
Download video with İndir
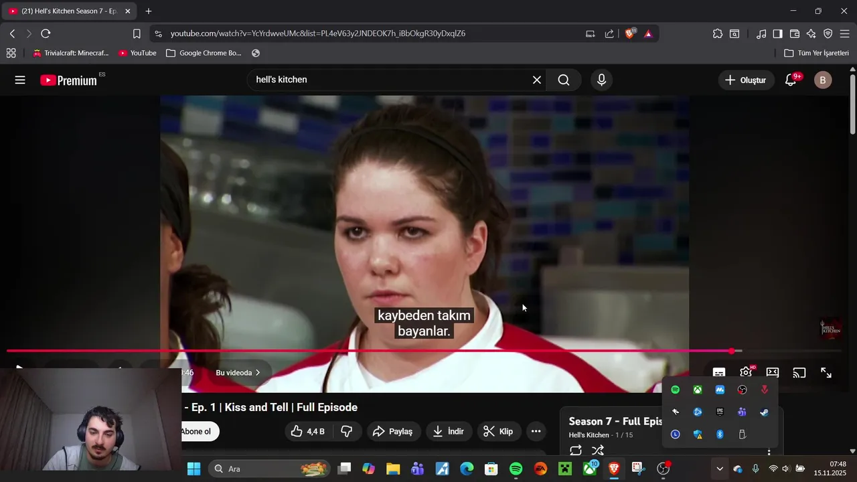[x=449, y=432]
